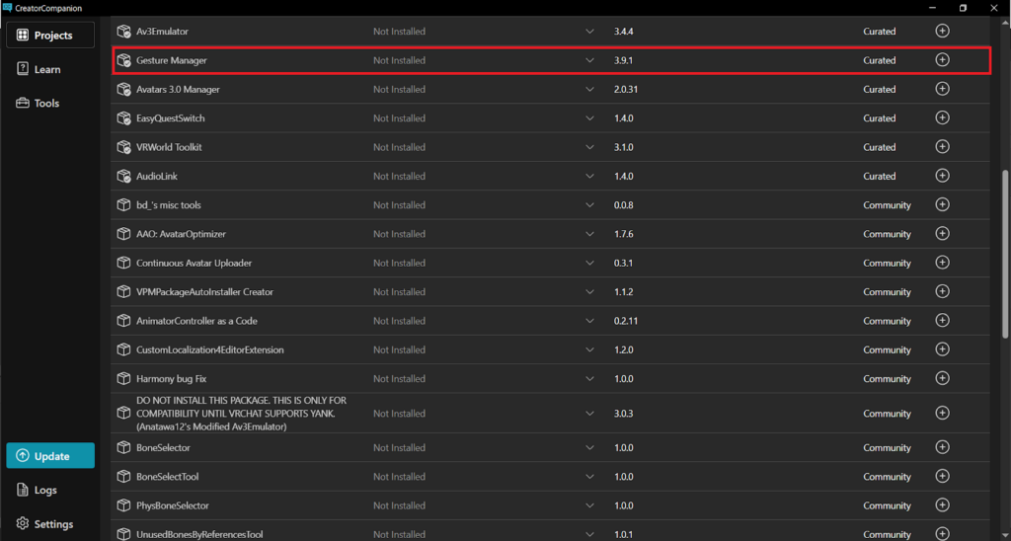Expand Avatars 3.0 Manager version list

[589, 89]
